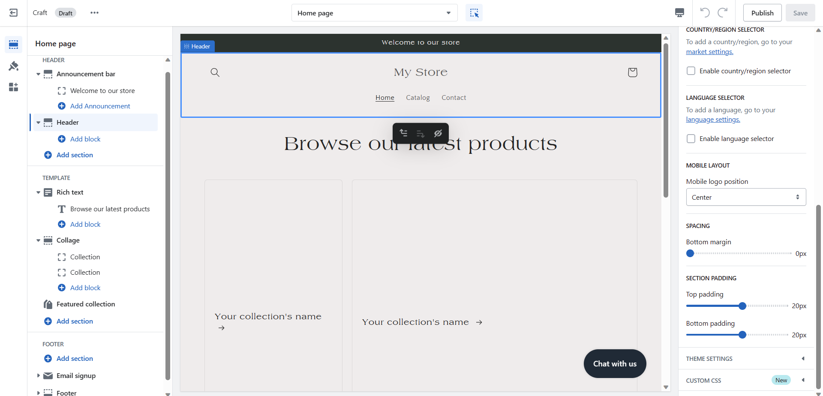Viewport: 823px width, 396px height.
Task: Click Catalog in store preview menu
Action: pos(418,98)
